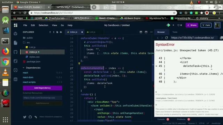Toggle the split editor layout icon
Screen dimensions: 223x125
coord(141,32)
